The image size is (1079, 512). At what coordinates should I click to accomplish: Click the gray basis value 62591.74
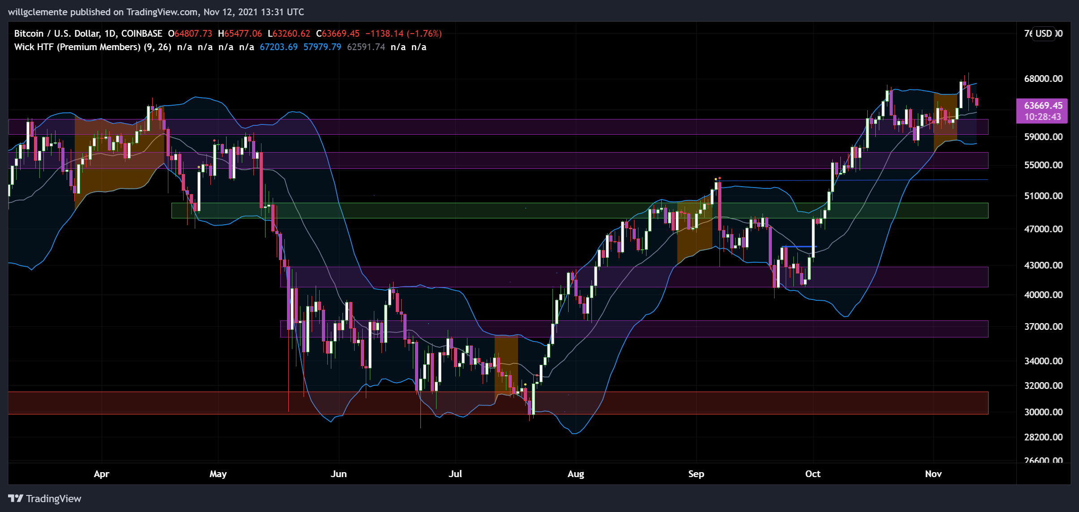tap(366, 47)
